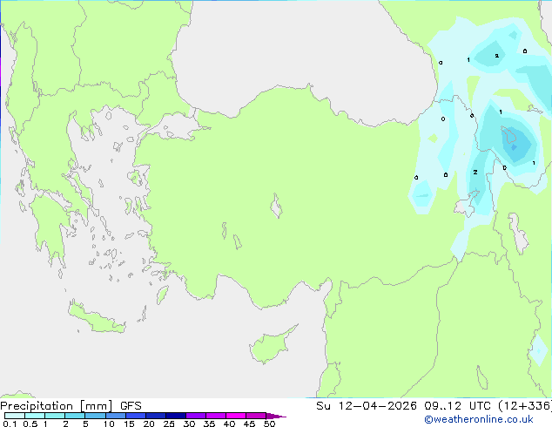The height and width of the screenshot is (427, 552).
Task: Click the '0.1' legend scale label
Action: (x=10, y=424)
